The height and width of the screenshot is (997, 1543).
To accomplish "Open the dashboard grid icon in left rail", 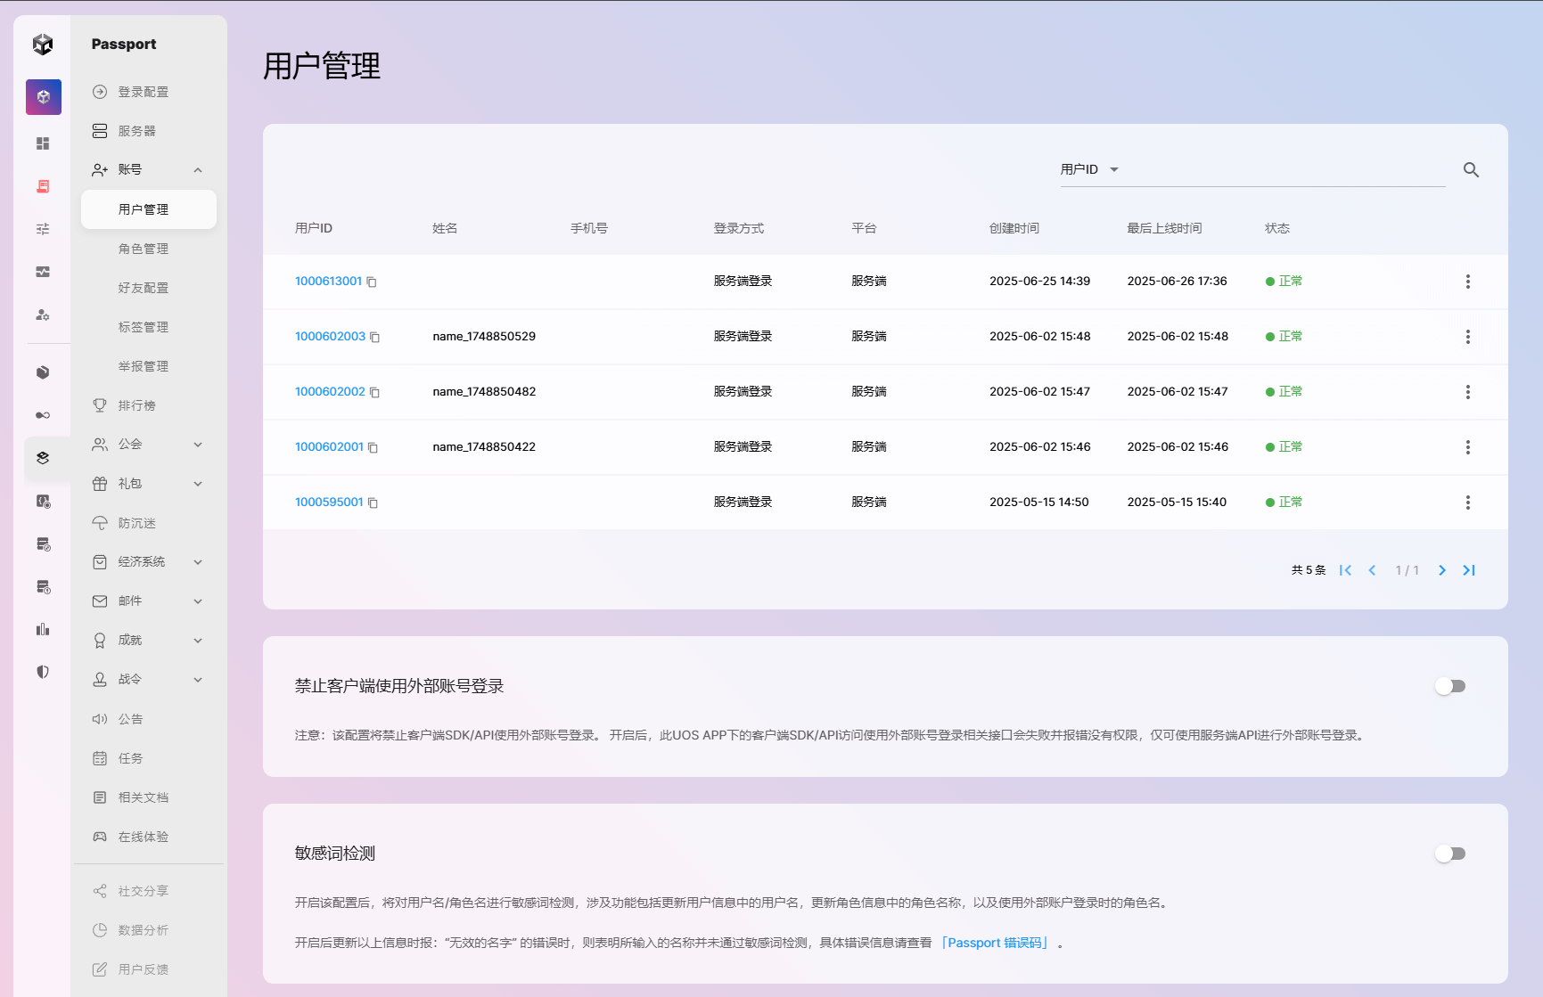I will click(x=43, y=143).
